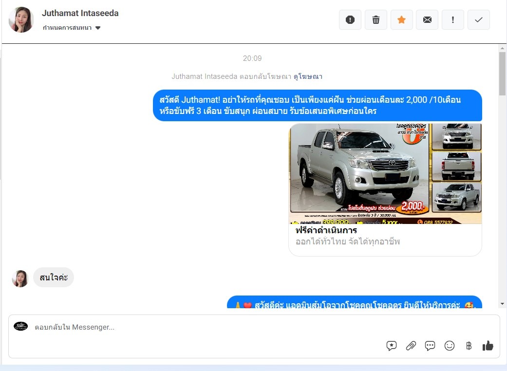Image resolution: width=507 pixels, height=371 pixels.
Task: Click Juthamat Intaseeda's header profile photo
Action: click(21, 20)
